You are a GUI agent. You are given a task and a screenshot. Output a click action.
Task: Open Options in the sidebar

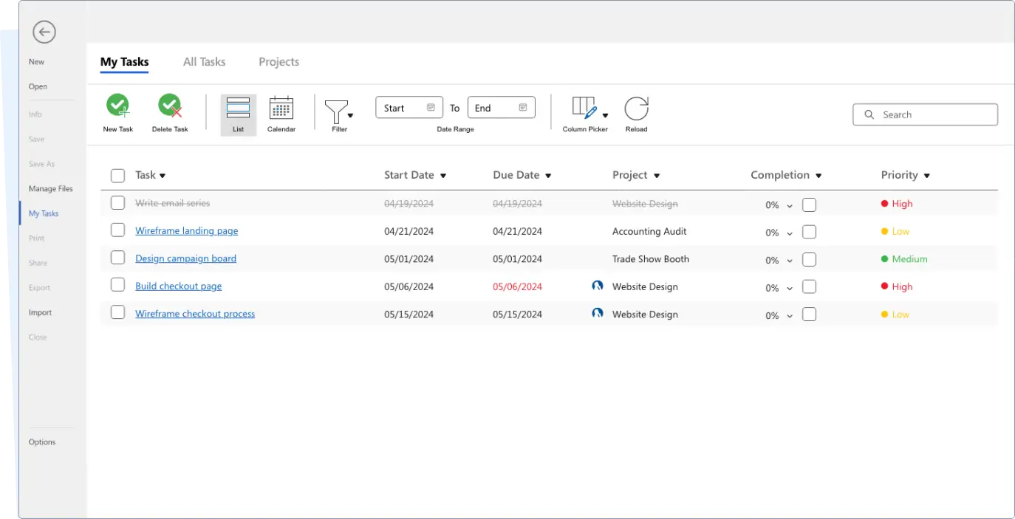tap(42, 442)
